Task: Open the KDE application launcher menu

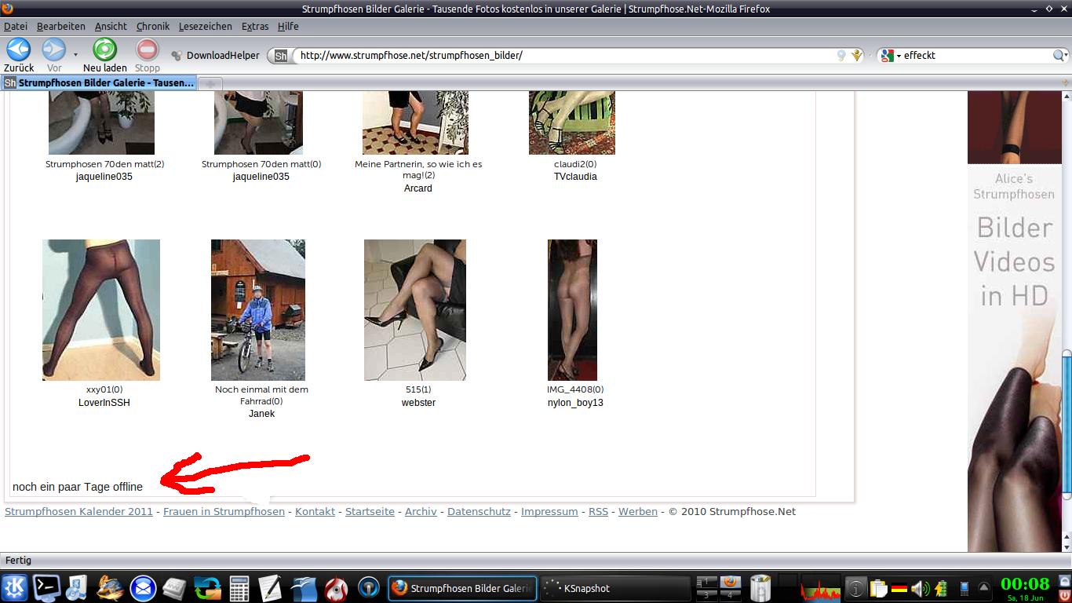Action: [x=15, y=587]
